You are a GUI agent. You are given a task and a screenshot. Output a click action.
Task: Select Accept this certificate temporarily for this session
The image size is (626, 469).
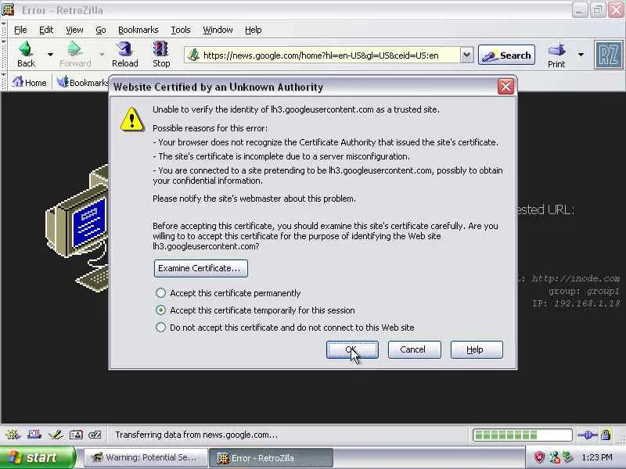click(x=160, y=310)
